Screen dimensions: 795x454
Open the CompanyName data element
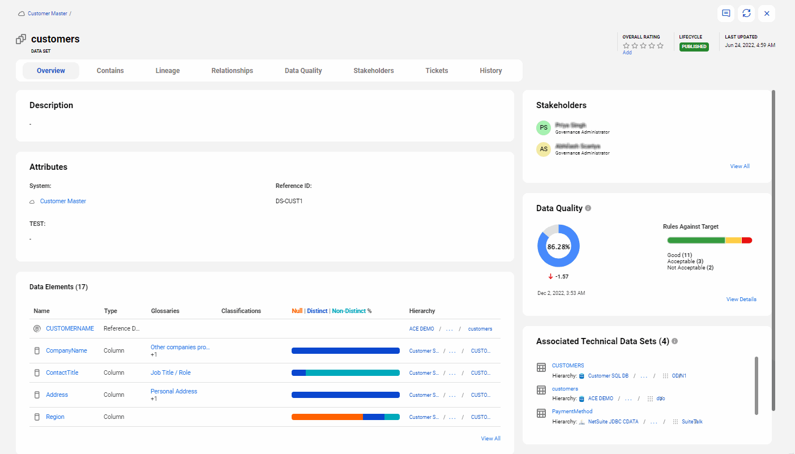tap(66, 350)
